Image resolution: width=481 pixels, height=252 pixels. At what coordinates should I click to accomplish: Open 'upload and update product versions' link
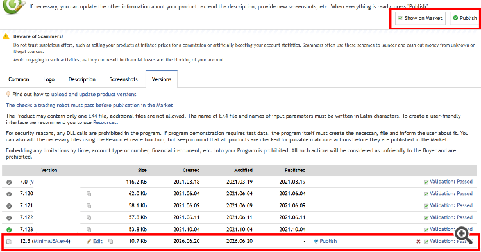coord(94,95)
